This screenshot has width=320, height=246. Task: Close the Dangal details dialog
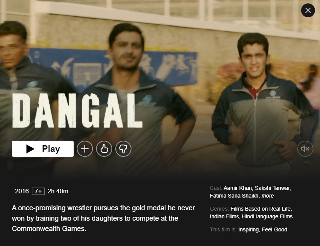point(308,10)
